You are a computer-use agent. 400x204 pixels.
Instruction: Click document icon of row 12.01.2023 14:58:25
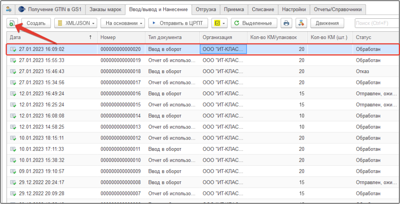pos(13,127)
